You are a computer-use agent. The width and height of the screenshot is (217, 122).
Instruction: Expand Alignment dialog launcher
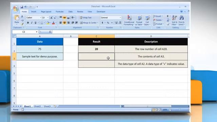[98, 28]
